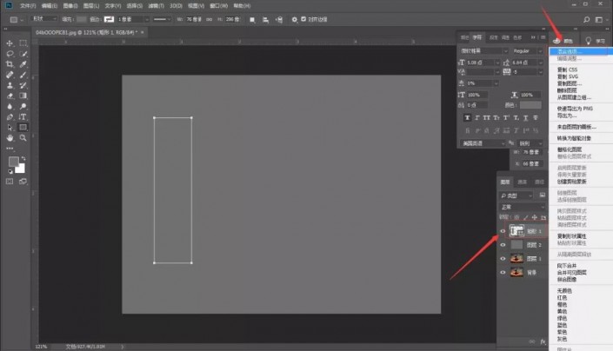Click the faux bold T button
Screen dimensions: 613x351
pyautogui.click(x=467, y=116)
